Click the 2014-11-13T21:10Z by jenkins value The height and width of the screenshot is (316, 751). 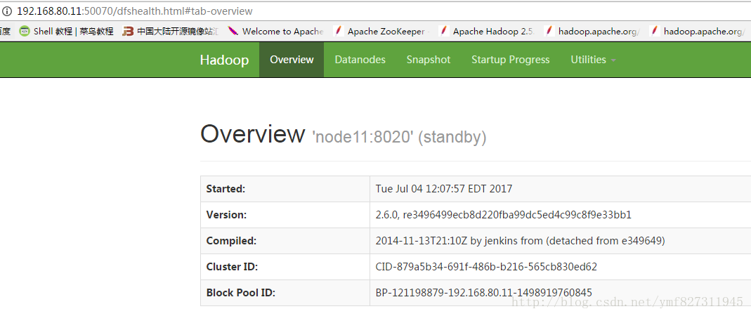[x=520, y=241]
